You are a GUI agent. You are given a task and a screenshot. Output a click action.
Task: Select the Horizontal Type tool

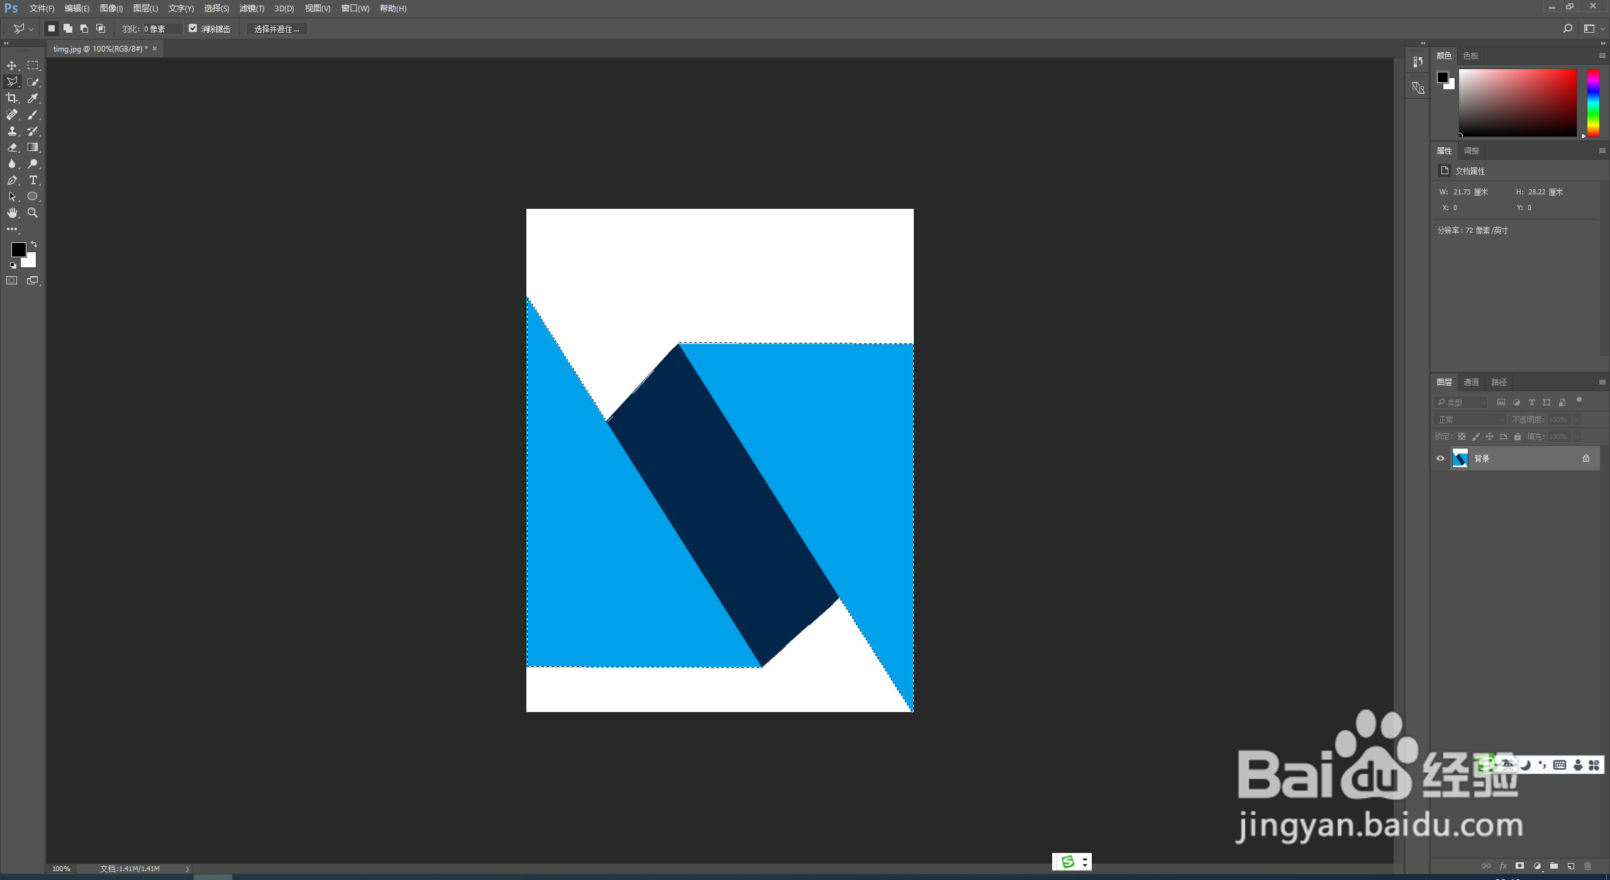33,180
